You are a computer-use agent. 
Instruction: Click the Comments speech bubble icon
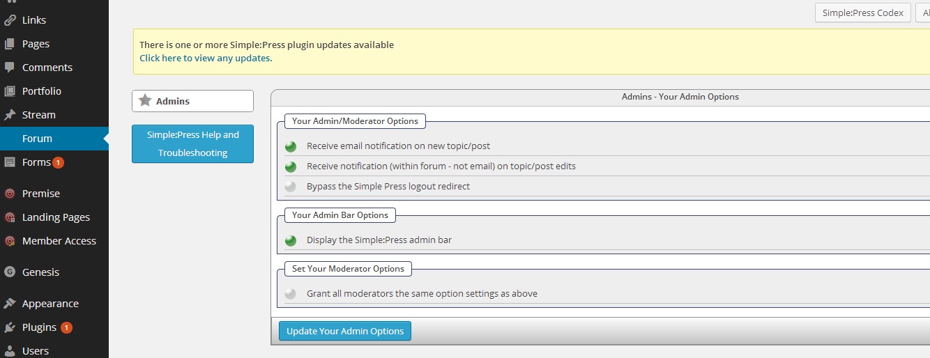tap(10, 68)
